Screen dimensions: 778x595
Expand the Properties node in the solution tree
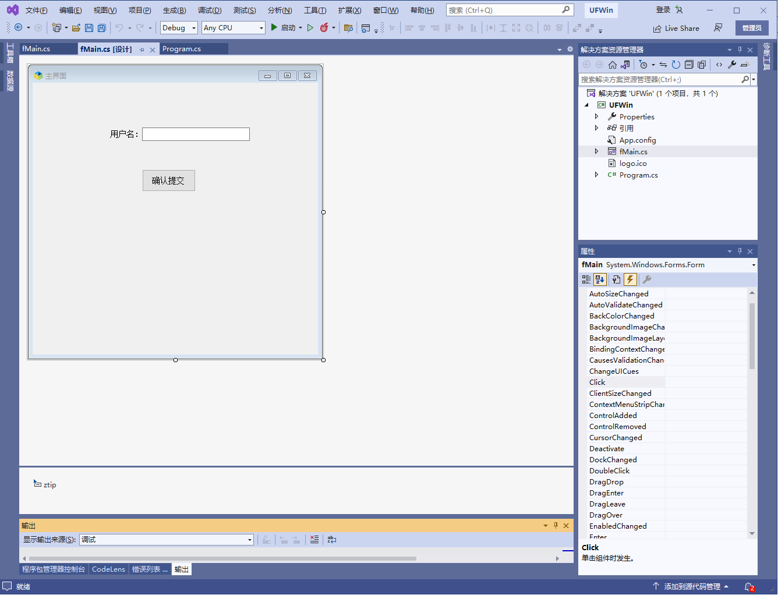(596, 116)
